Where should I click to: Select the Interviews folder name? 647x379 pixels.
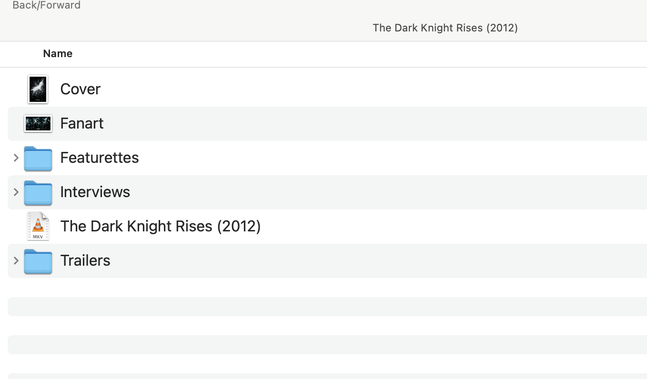click(95, 192)
